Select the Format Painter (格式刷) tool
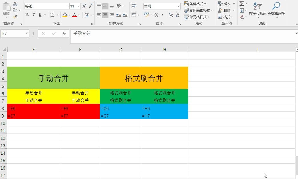The image size is (298, 179). (16, 16)
